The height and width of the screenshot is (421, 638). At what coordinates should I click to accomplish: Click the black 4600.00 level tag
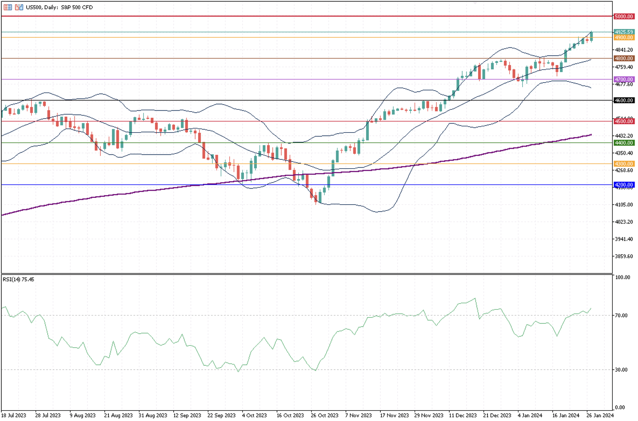click(x=623, y=100)
